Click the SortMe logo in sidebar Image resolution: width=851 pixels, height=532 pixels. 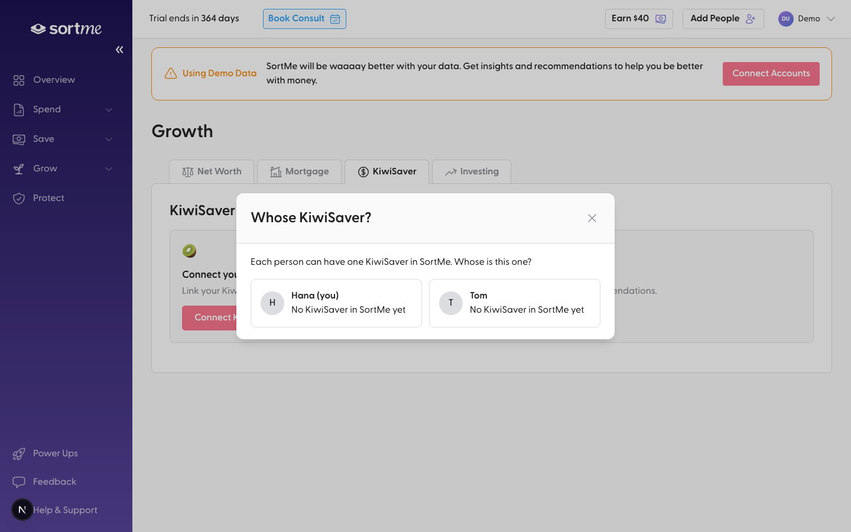[x=66, y=29]
